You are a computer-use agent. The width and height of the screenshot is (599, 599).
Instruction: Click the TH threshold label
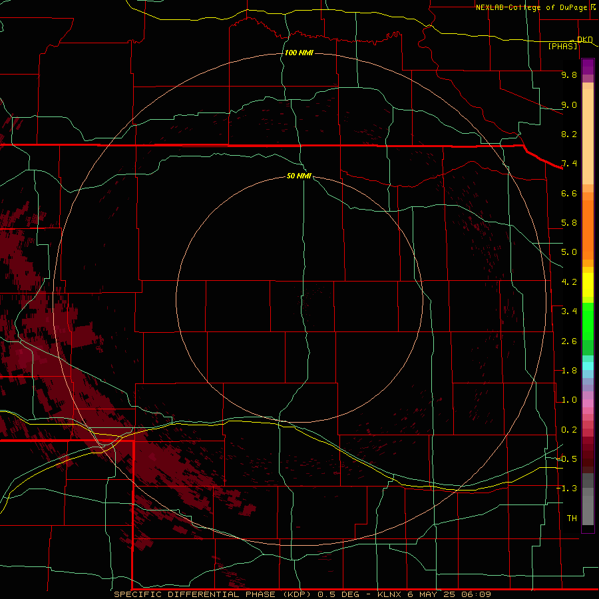point(572,518)
